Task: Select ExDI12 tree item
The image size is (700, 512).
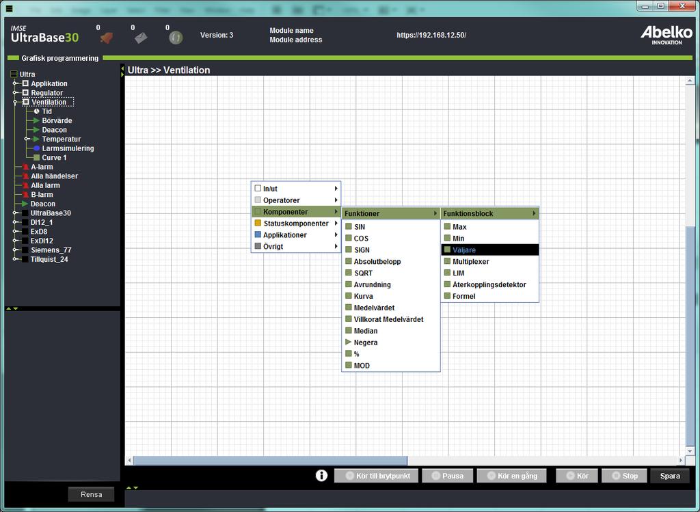Action: [x=42, y=241]
